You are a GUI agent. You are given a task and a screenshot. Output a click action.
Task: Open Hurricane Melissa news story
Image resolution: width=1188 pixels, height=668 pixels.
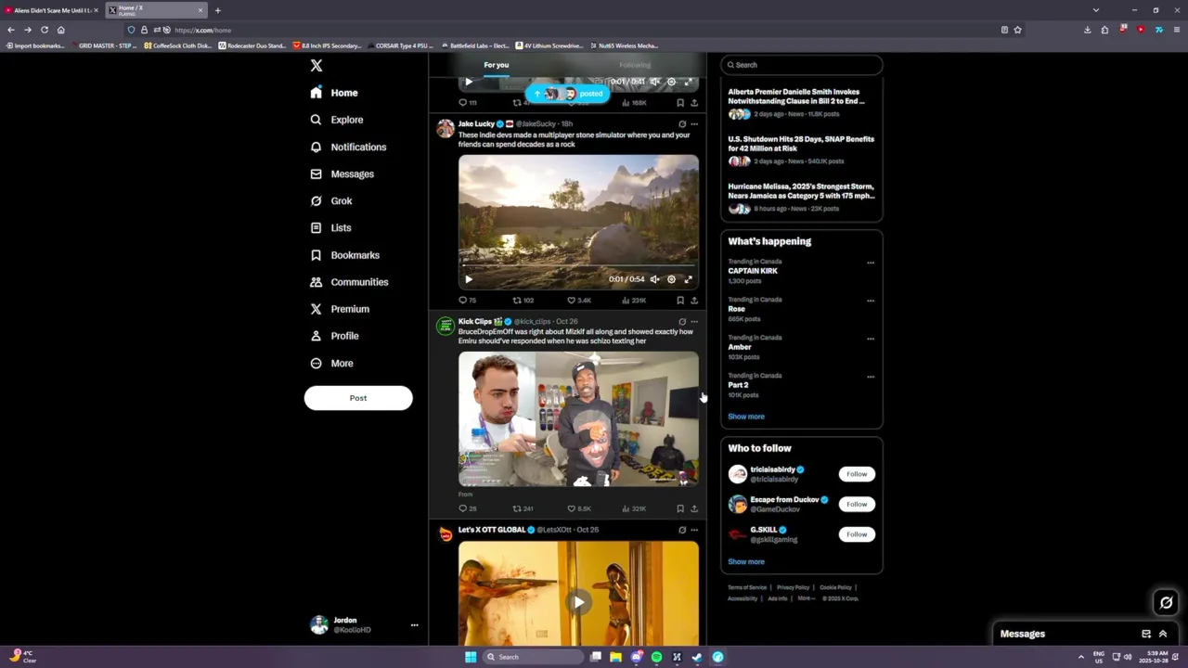coord(801,197)
